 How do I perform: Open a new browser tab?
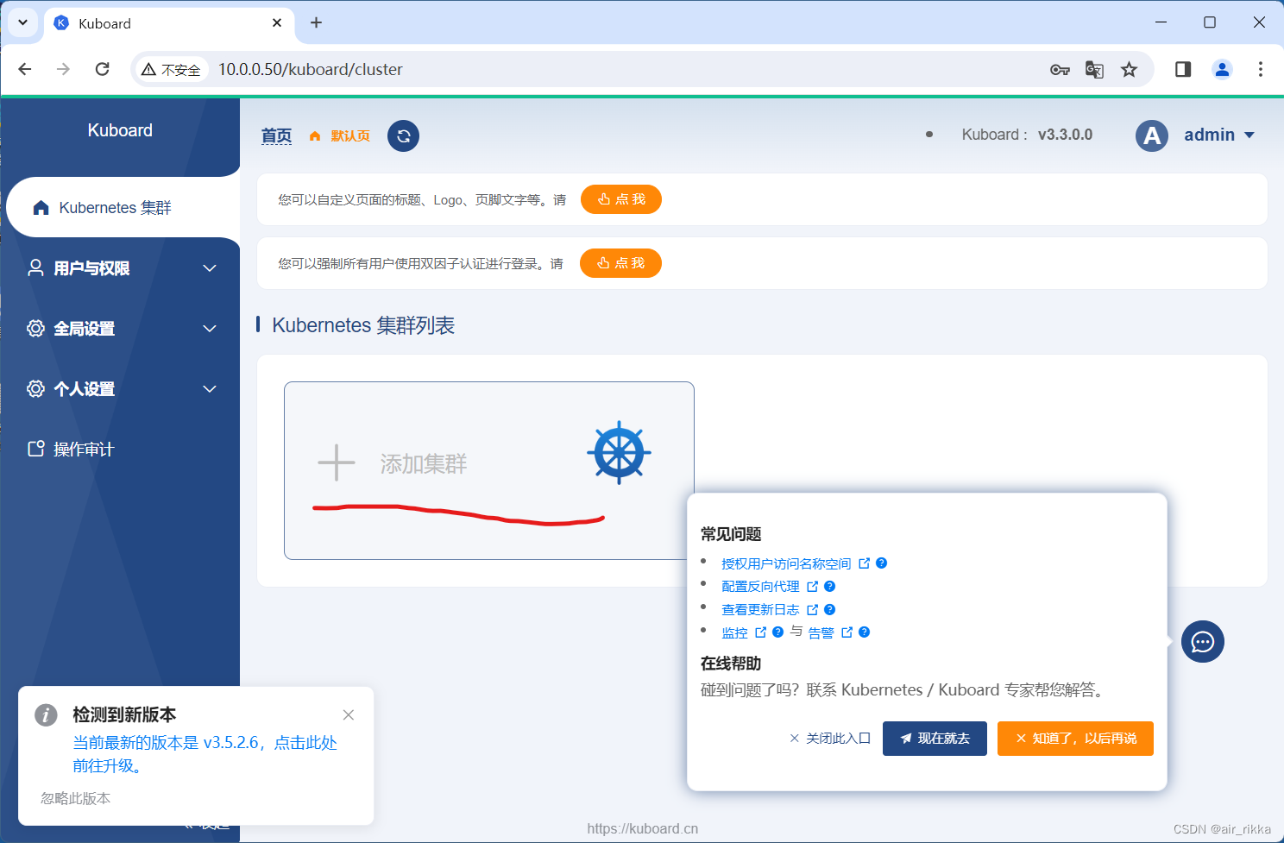click(317, 22)
